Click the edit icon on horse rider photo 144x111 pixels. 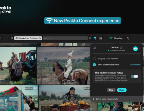click(x=63, y=82)
